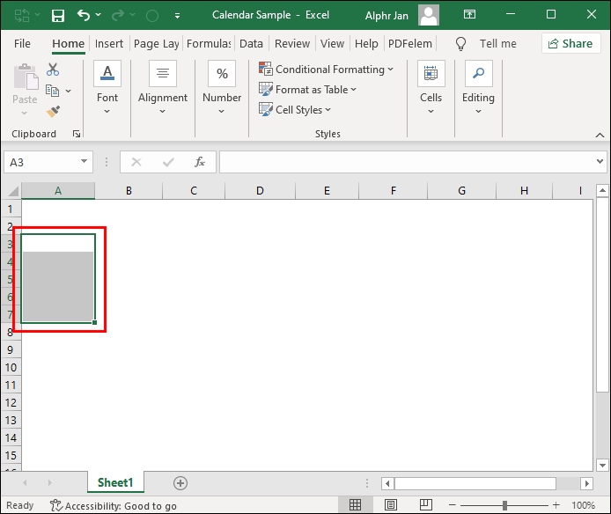The image size is (611, 514).
Task: Click the formula bar Cancel X icon
Action: click(136, 162)
